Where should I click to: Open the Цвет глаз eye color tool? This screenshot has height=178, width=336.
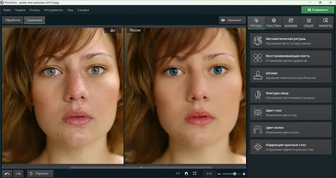291,113
